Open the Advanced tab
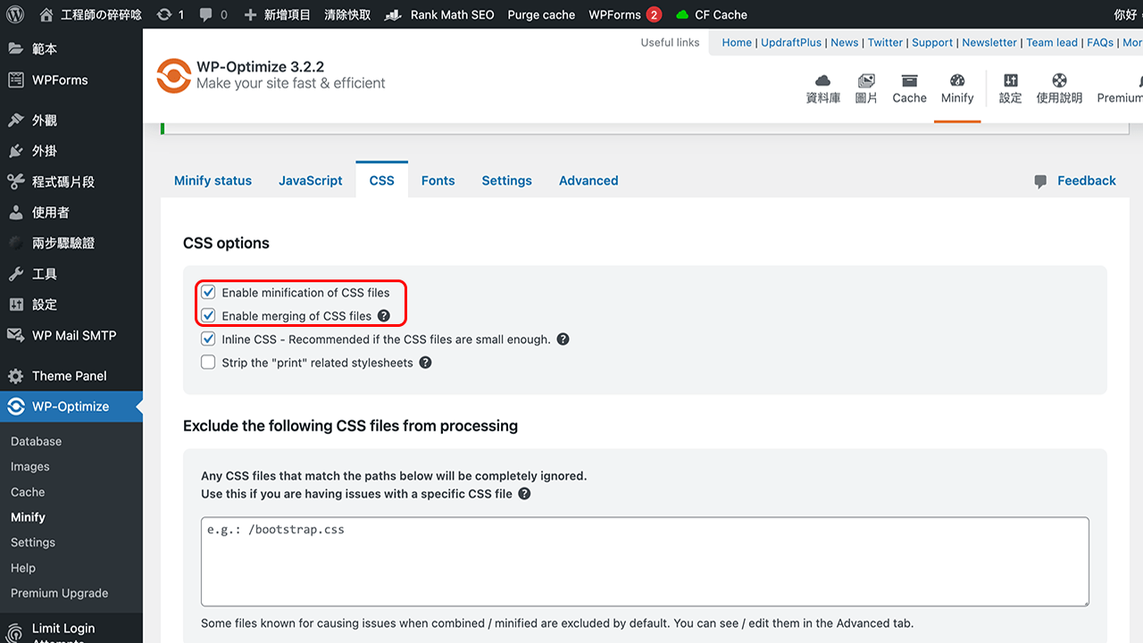This screenshot has width=1143, height=643. [588, 180]
